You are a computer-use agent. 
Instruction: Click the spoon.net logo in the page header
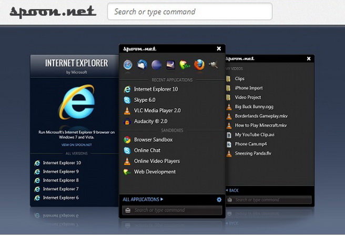(x=53, y=12)
